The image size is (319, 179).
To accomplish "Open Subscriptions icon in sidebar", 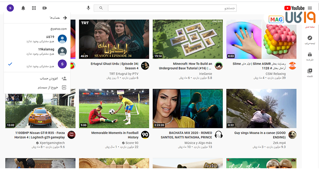I will pyautogui.click(x=310, y=54).
